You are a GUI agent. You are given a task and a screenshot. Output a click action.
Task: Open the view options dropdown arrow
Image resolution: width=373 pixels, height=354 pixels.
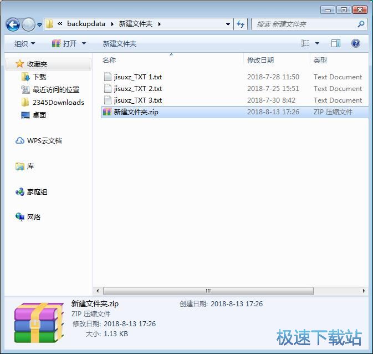[317, 43]
